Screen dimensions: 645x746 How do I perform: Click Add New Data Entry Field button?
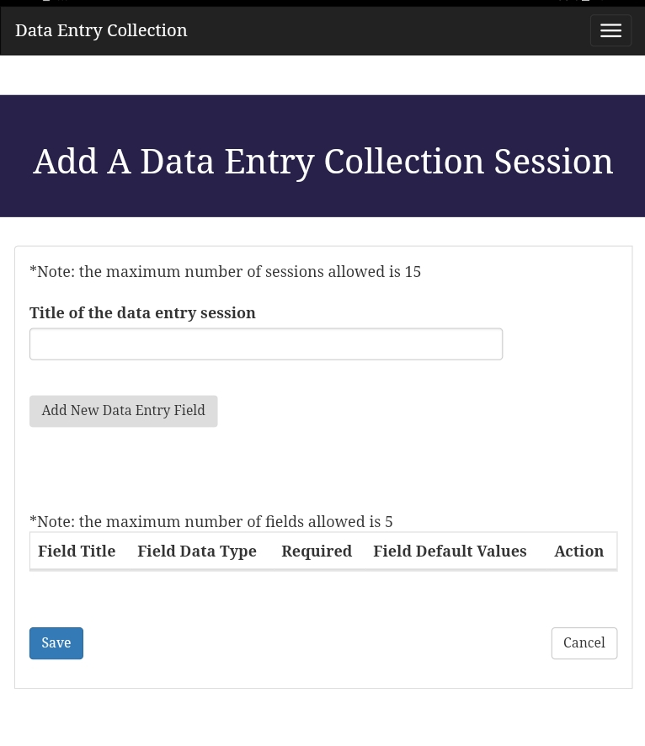(123, 411)
